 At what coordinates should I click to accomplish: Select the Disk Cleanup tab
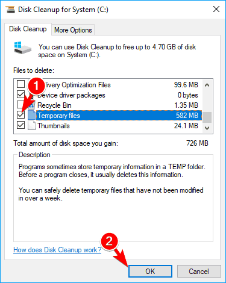[x=28, y=29]
